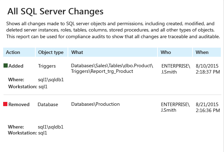Screen dimensions: 224x152
Task: Select the Database object type cell
Action: pyautogui.click(x=48, y=104)
